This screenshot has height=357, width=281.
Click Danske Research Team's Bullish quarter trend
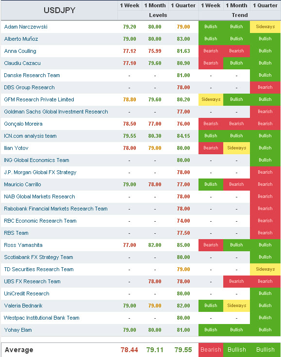coord(265,75)
